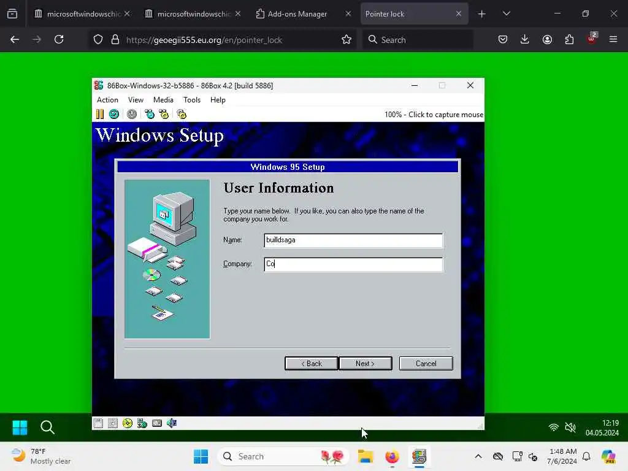Bookmark this page with the star icon
The width and height of the screenshot is (628, 471).
(x=347, y=40)
